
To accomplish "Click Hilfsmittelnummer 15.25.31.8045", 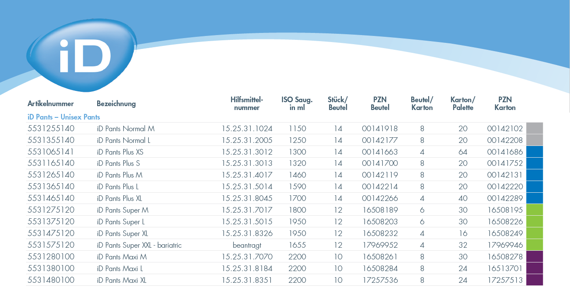I will [247, 198].
